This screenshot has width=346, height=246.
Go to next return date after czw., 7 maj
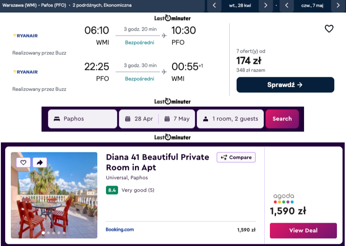click(x=338, y=6)
